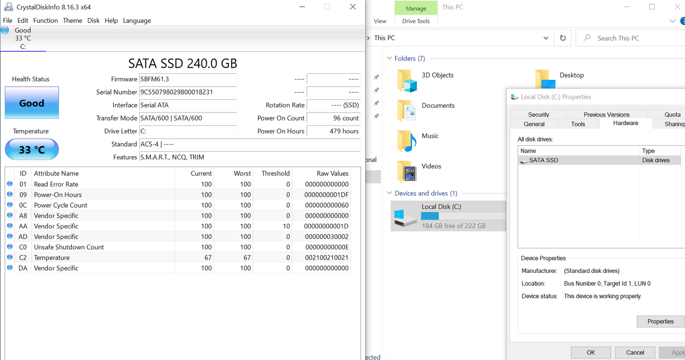Click the Attribute Name column header
The height and width of the screenshot is (360, 685).
(x=103, y=173)
